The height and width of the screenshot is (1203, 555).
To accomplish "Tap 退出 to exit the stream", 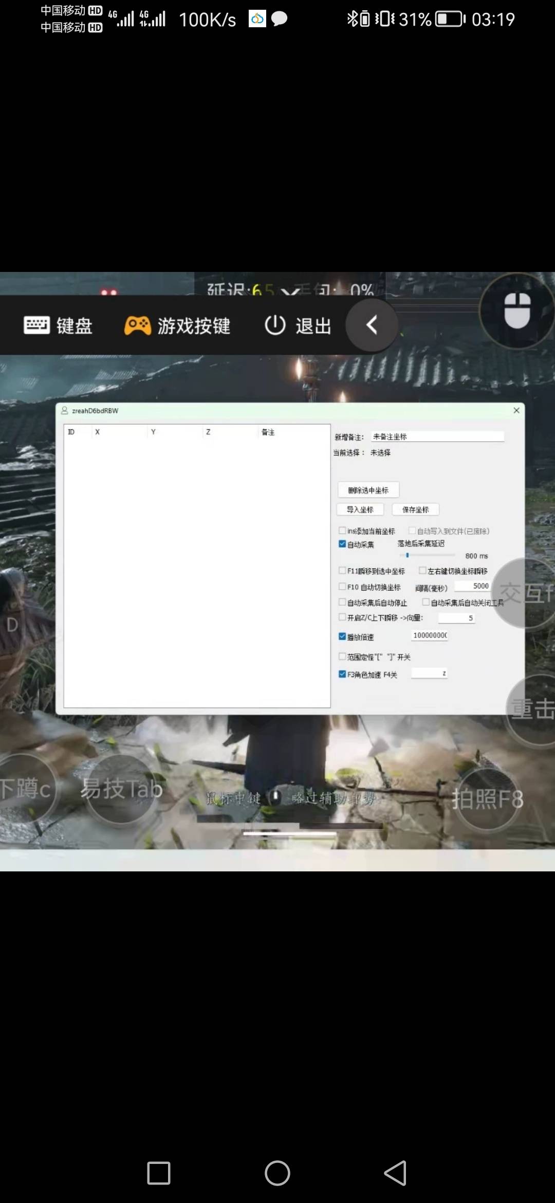I will click(298, 325).
